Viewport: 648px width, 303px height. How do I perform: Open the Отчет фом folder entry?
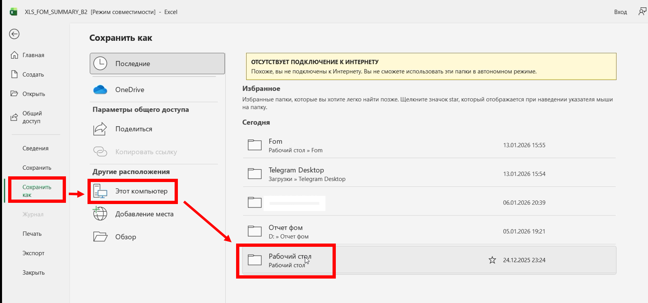pyautogui.click(x=285, y=228)
